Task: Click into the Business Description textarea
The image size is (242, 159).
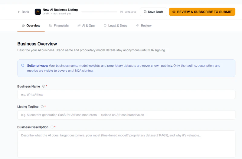Action: coord(126,144)
